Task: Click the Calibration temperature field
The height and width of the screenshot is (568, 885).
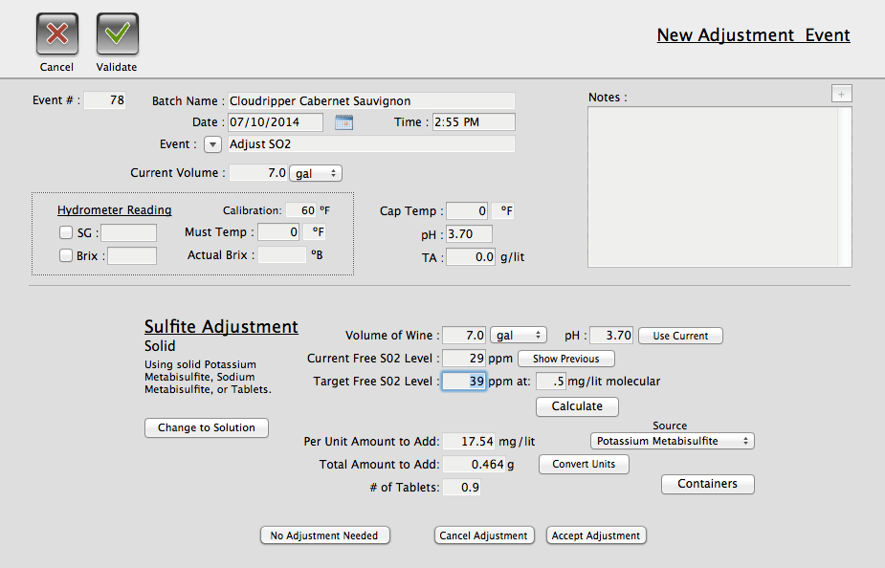Action: coord(300,210)
